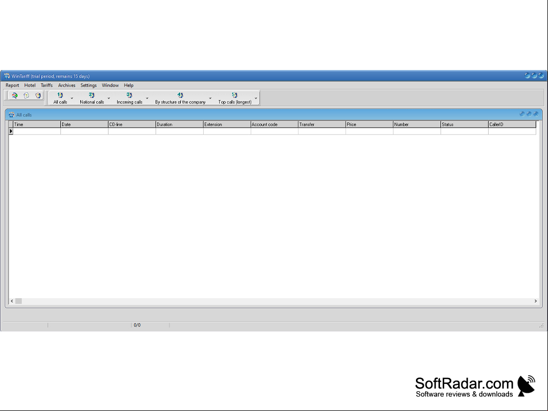Expand the Top calls (longest) dropdown arrow
This screenshot has width=548, height=411.
click(x=256, y=98)
